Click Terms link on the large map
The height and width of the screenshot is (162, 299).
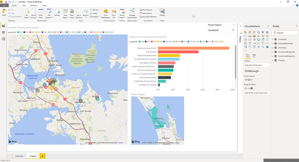121,143
